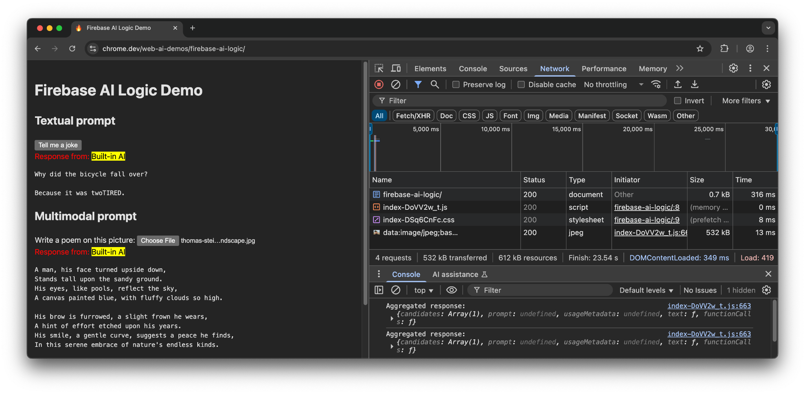Clear the network log
Screen dimensions: 805x394
tap(395, 84)
